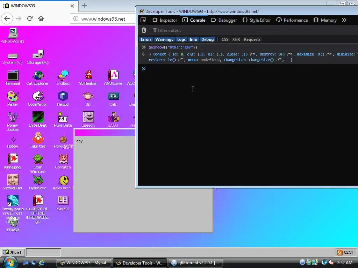This screenshot has width=358, height=268.
Task: Open the Trollbox chat icon
Action: click(63, 78)
